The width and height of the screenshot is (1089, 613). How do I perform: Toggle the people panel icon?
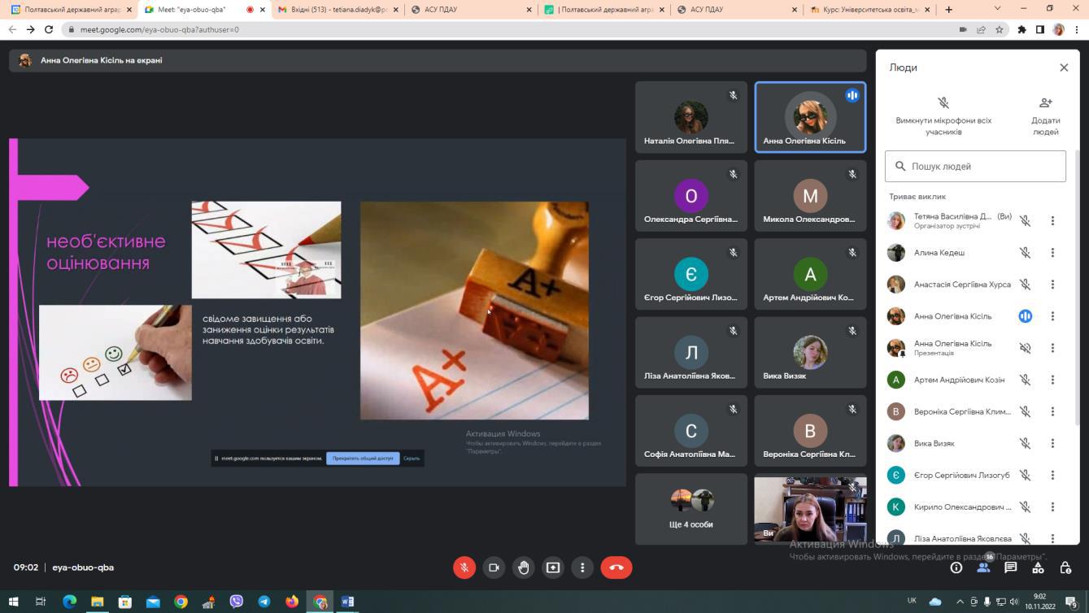983,567
